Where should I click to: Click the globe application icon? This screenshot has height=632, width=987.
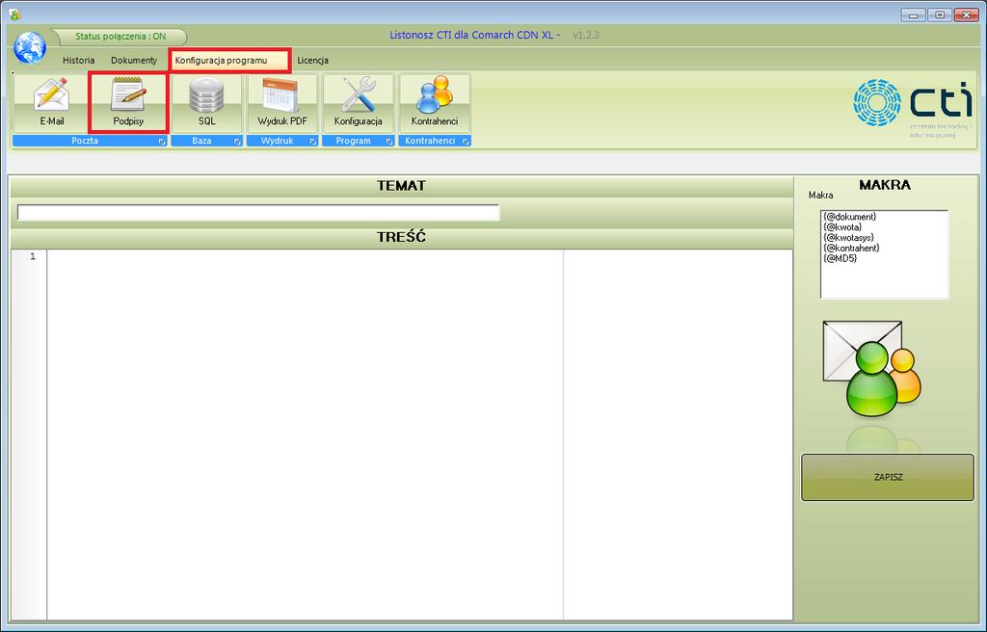point(30,48)
